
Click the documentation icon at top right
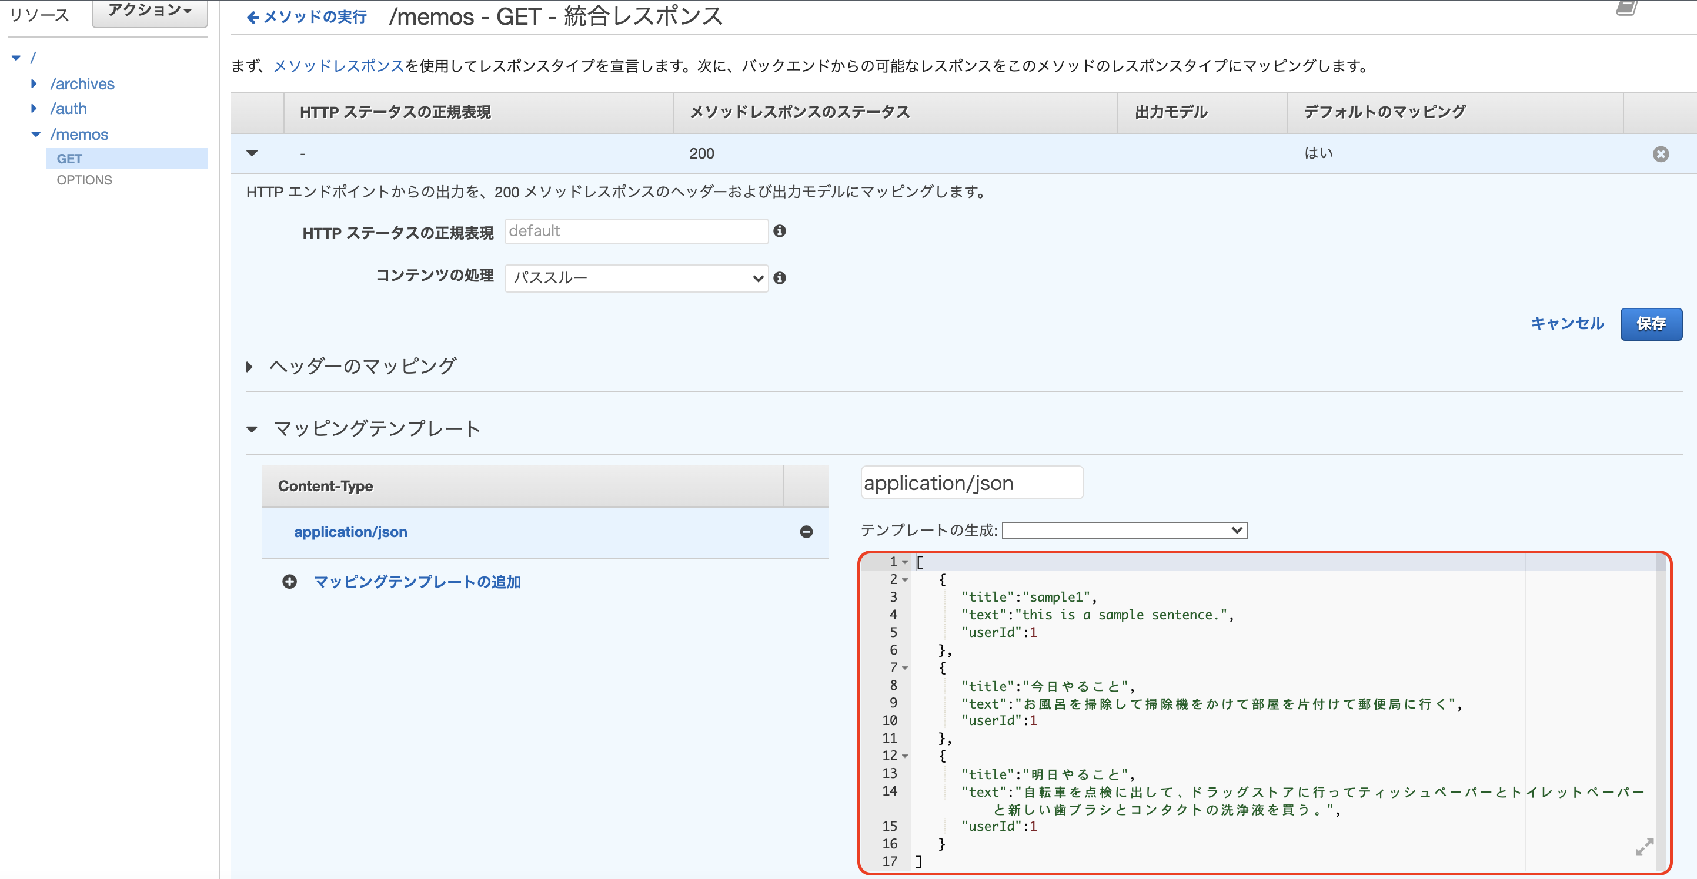(x=1627, y=8)
